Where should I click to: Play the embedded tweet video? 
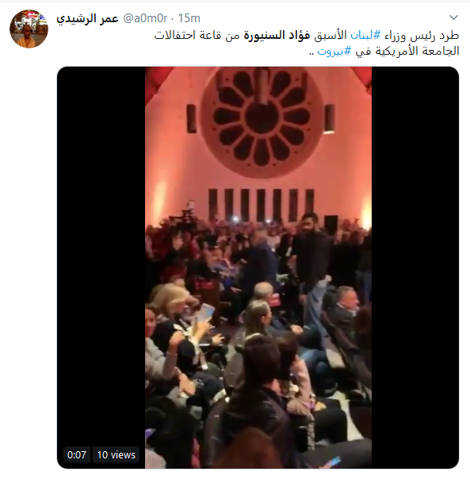pos(258,267)
